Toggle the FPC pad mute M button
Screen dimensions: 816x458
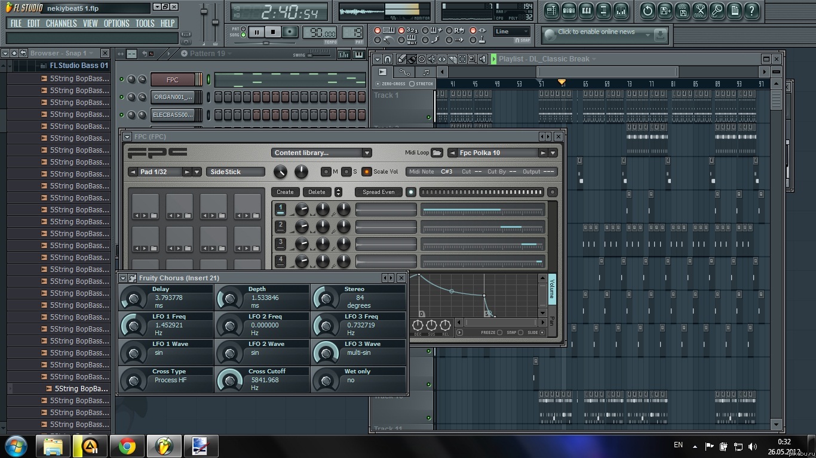click(326, 172)
